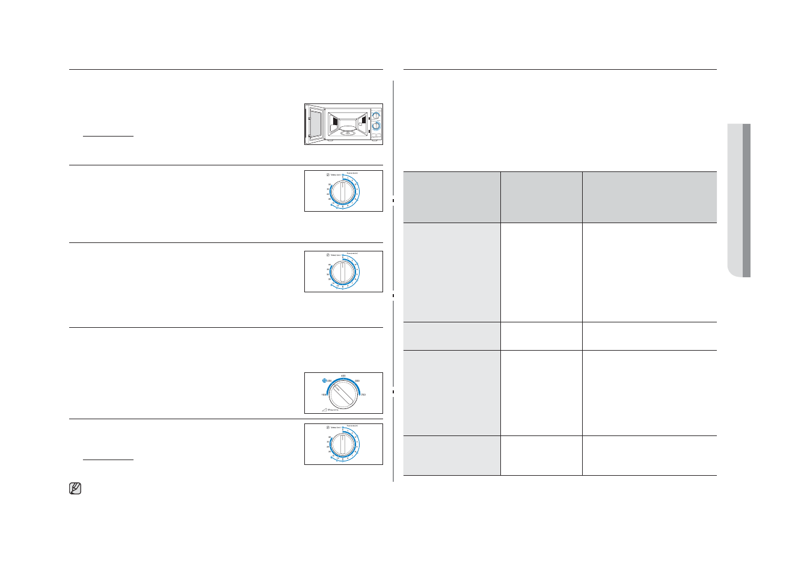Viewport: 786px width, 575px height.
Task: Open the open-door microwave illustration thumbnail
Action: [343, 124]
